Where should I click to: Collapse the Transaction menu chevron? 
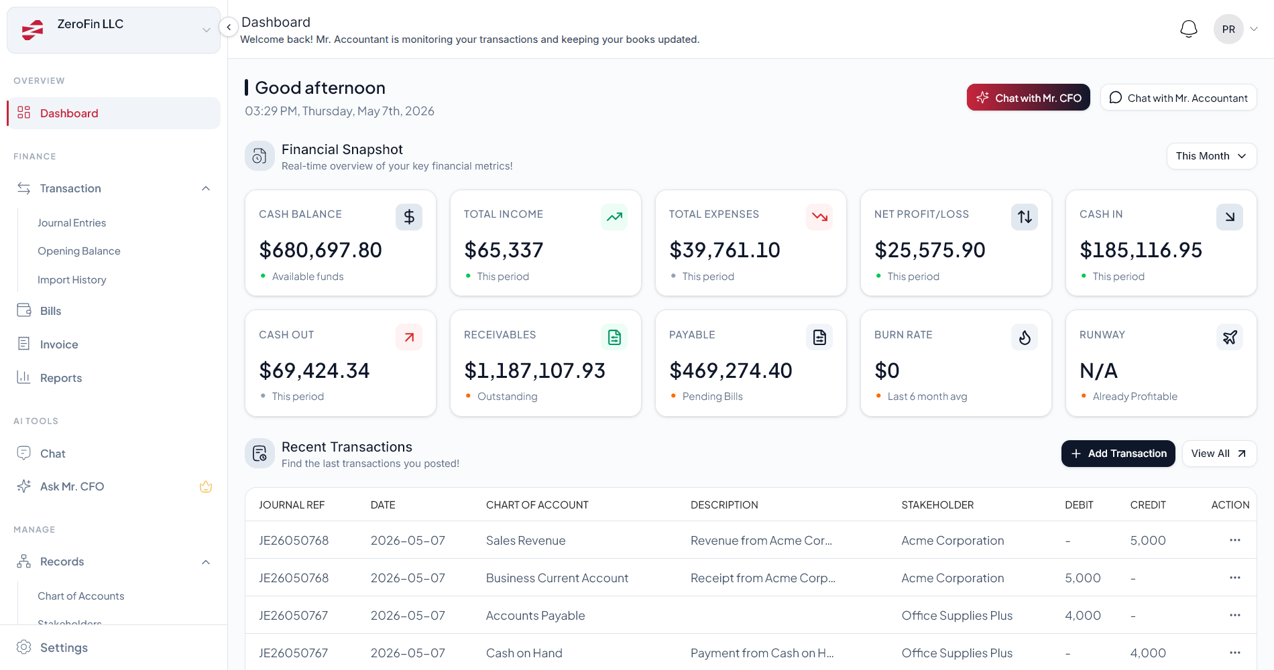click(x=206, y=188)
